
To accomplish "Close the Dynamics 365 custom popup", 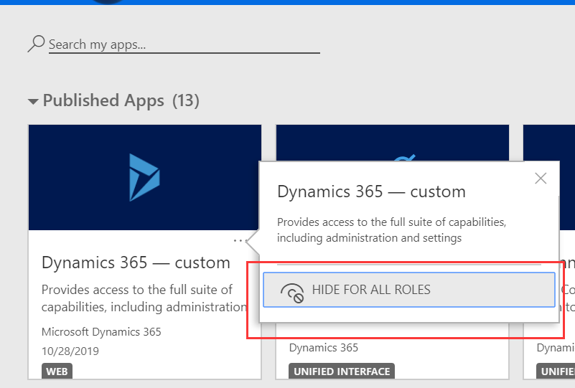I will point(541,179).
